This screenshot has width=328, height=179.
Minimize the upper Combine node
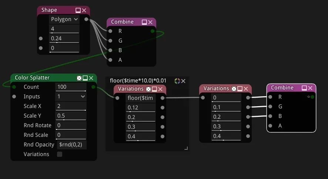144,22
